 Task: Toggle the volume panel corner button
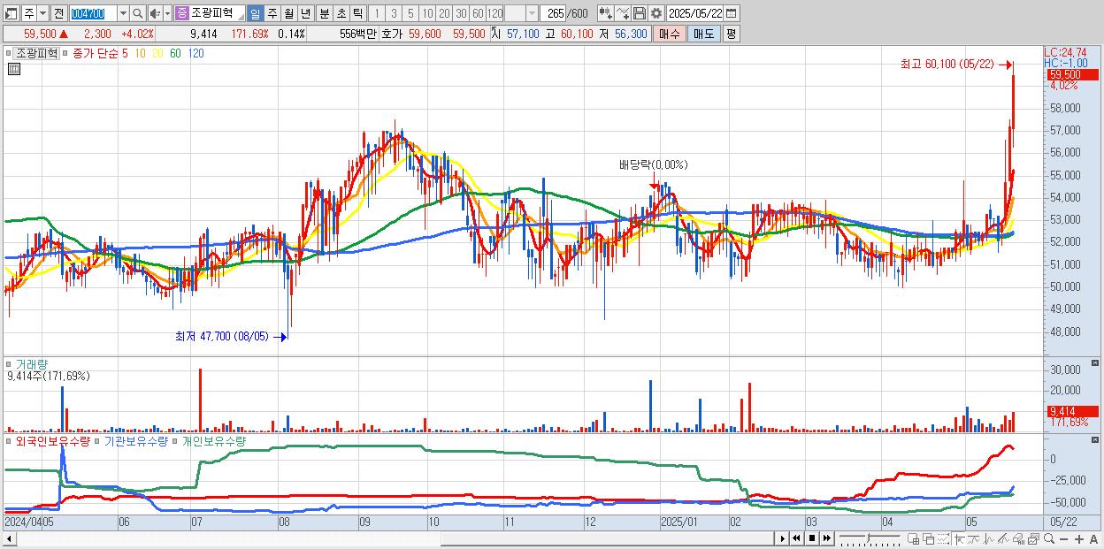tap(1096, 363)
